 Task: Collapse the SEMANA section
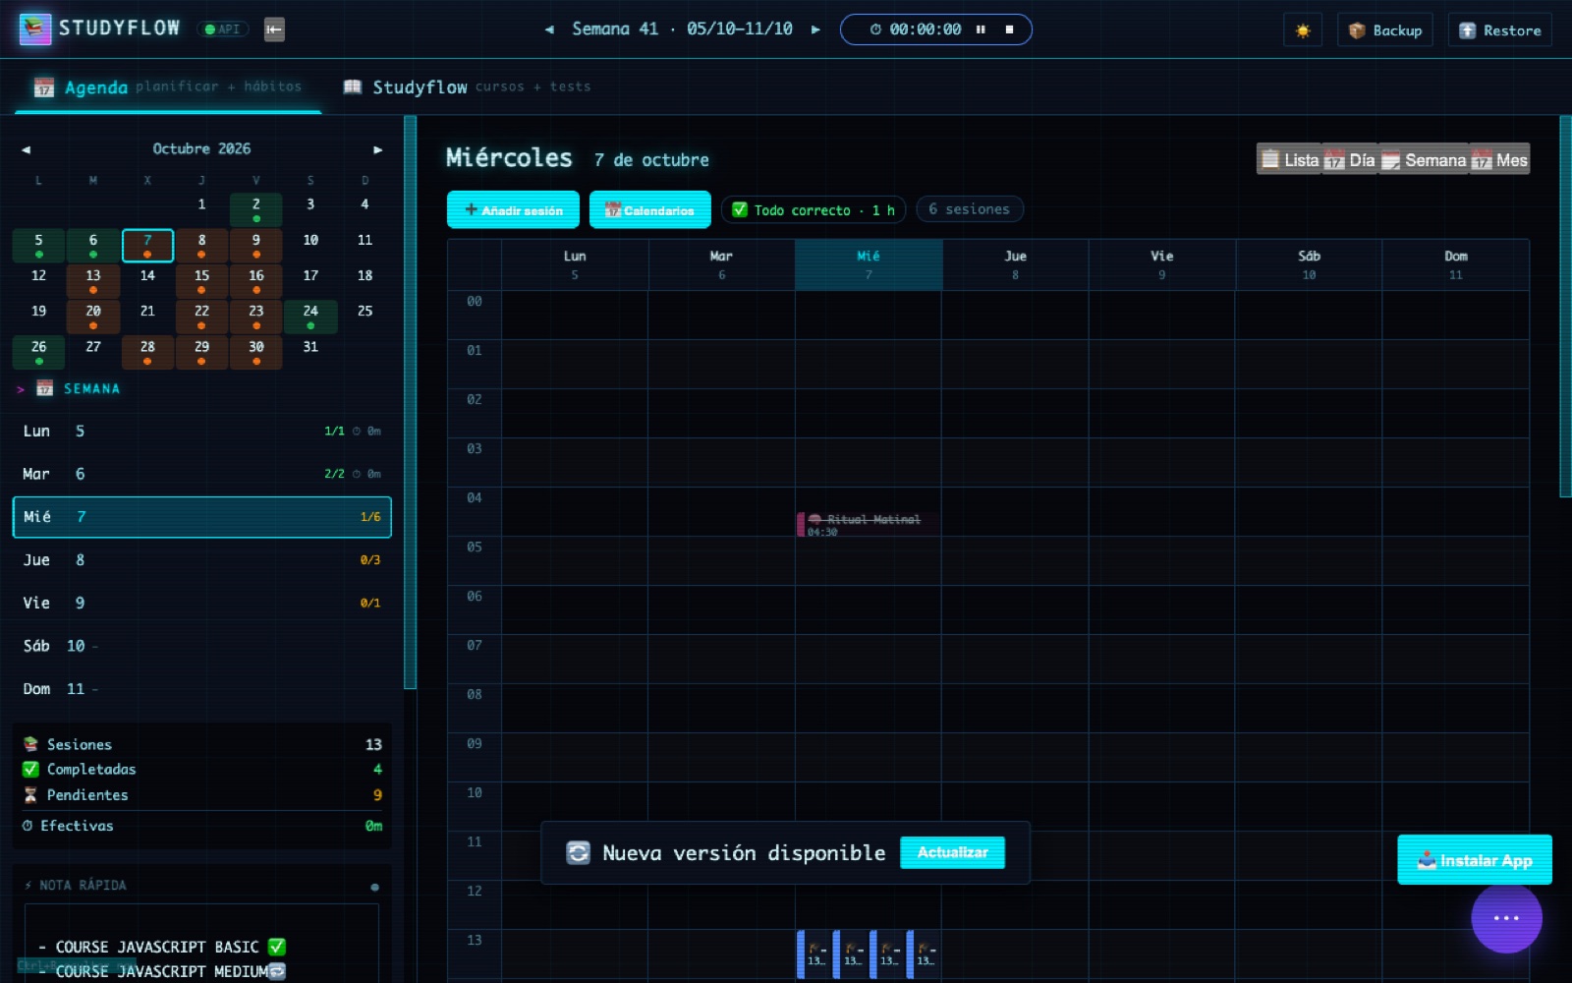[21, 389]
